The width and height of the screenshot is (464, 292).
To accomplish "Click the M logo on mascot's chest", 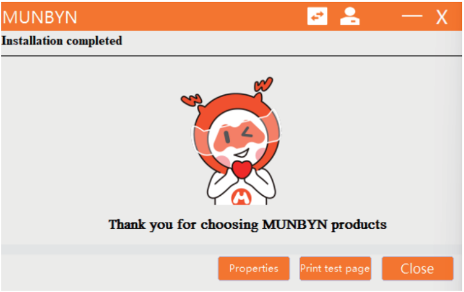I will pos(241,197).
